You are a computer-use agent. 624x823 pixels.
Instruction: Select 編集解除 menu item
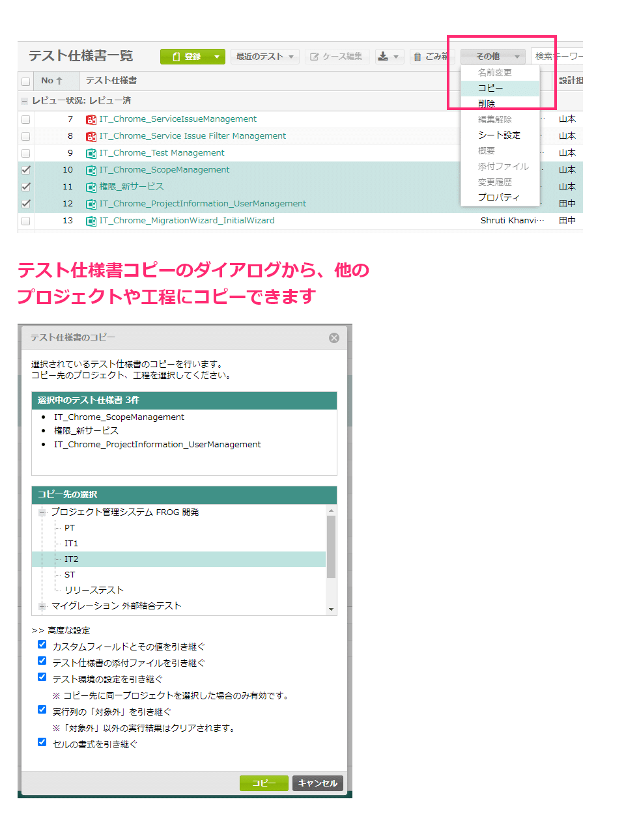500,119
